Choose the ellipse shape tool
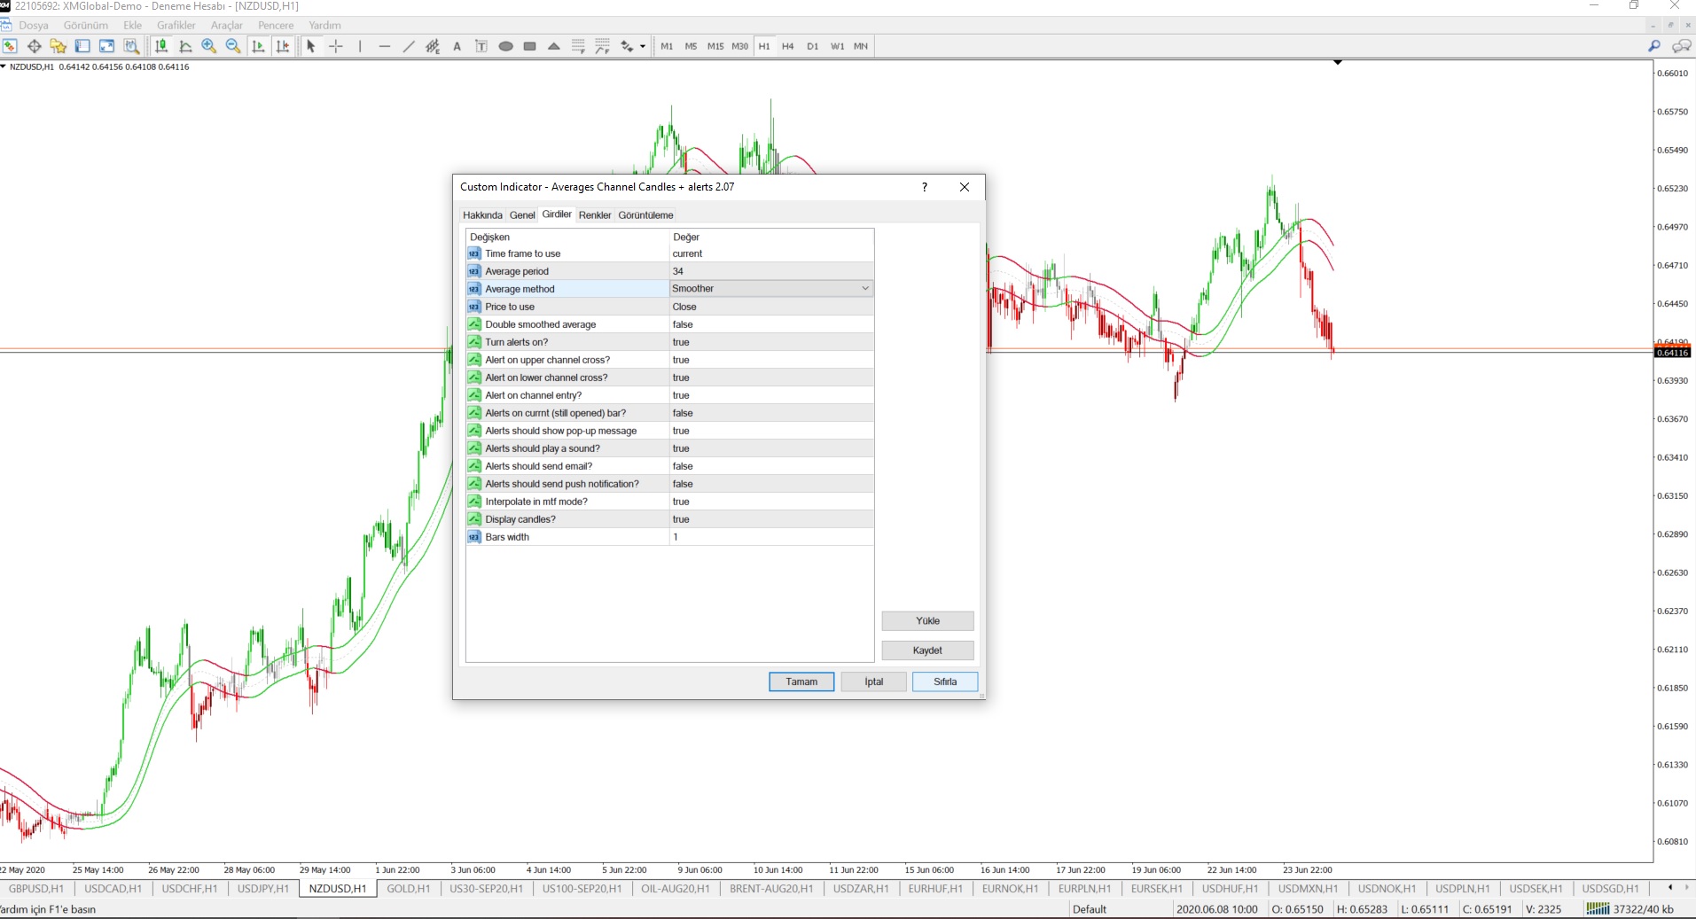This screenshot has height=919, width=1696. (x=505, y=46)
